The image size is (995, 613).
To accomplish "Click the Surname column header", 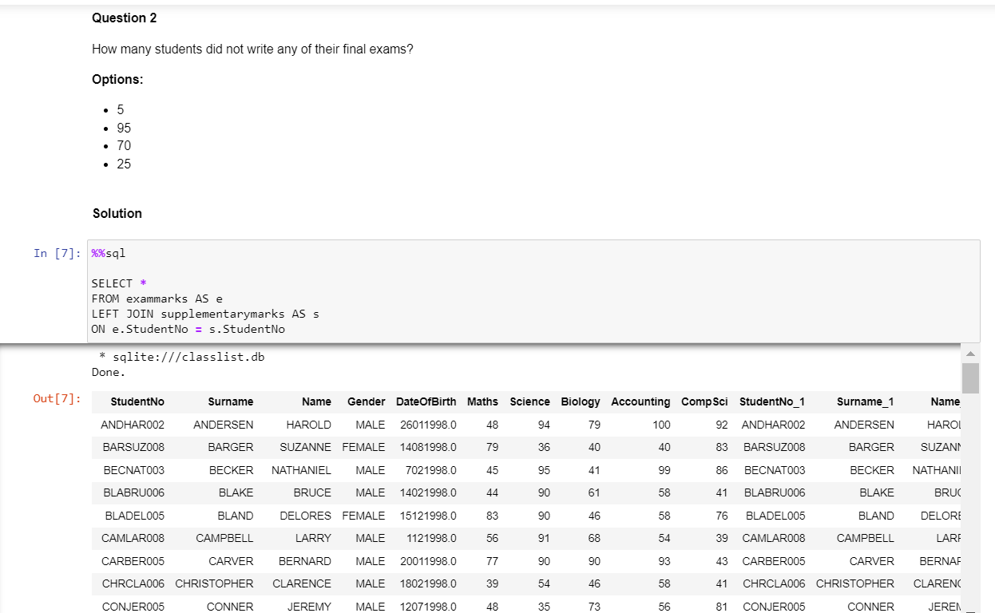I will 231,401.
